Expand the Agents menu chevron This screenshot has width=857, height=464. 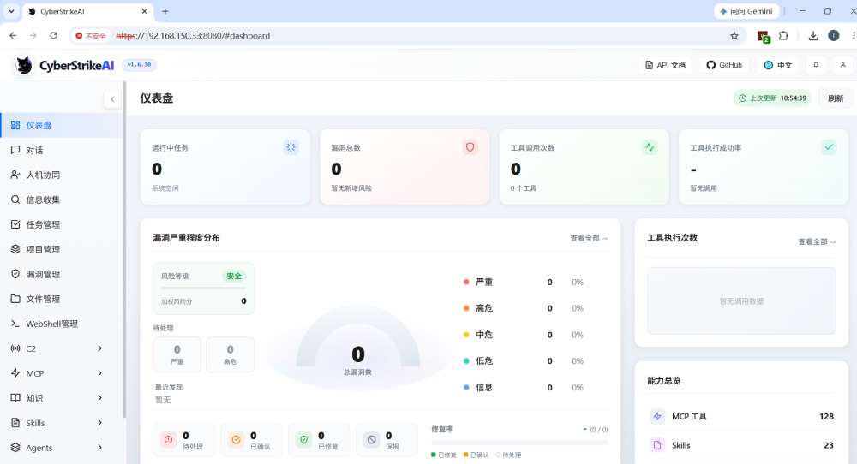click(x=99, y=448)
